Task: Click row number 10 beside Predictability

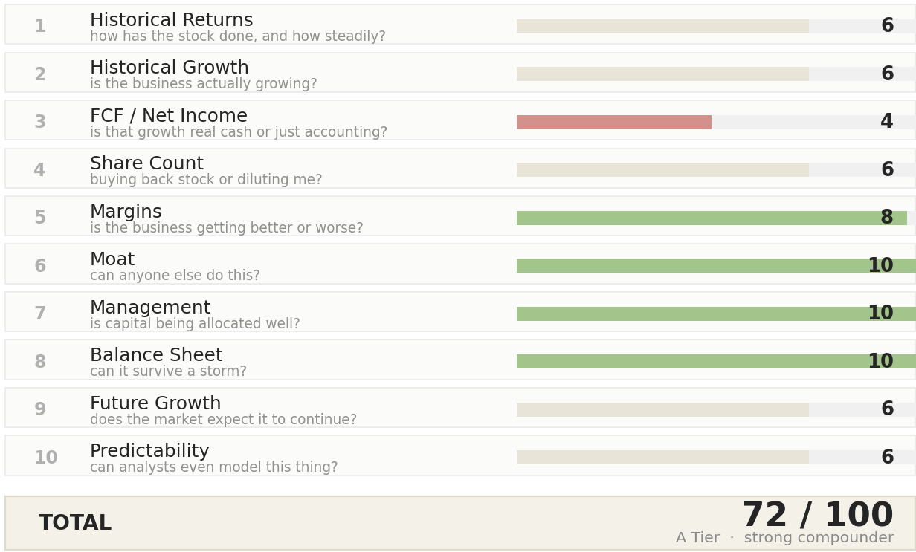Action: point(45,458)
